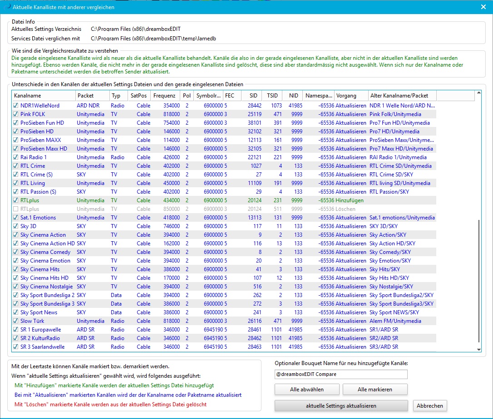
Task: Uncheck the NDR1WelleNord channel checkbox
Action: pos(16,106)
